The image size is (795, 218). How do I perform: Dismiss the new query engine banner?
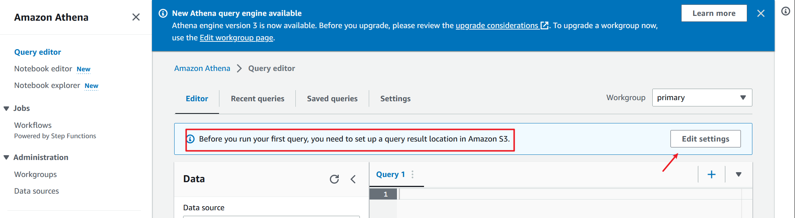pos(761,14)
